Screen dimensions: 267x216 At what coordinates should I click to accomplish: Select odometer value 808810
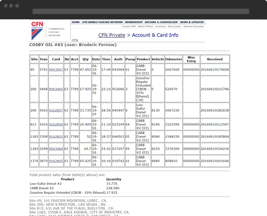coord(171,161)
